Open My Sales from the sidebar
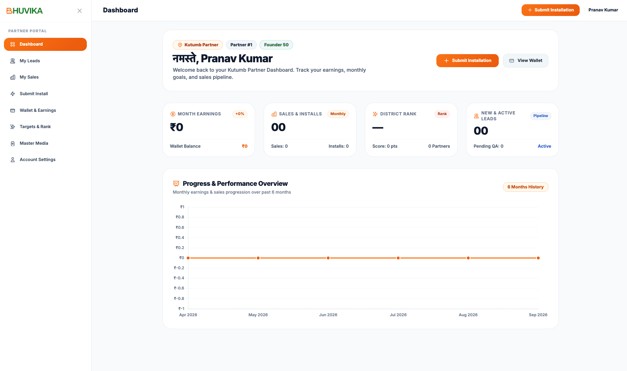Viewport: 627px width, 371px height. pos(45,77)
